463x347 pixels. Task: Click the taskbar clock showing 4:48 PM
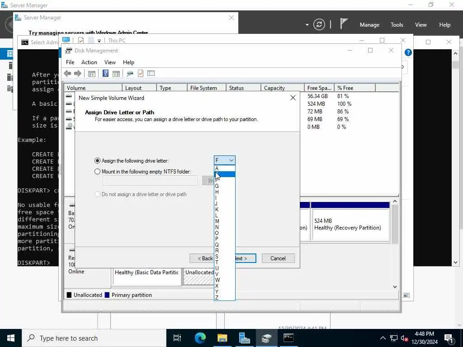tap(424, 338)
